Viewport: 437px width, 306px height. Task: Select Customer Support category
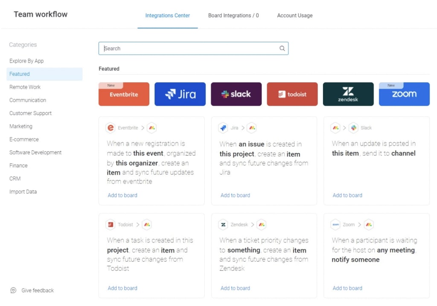point(30,113)
